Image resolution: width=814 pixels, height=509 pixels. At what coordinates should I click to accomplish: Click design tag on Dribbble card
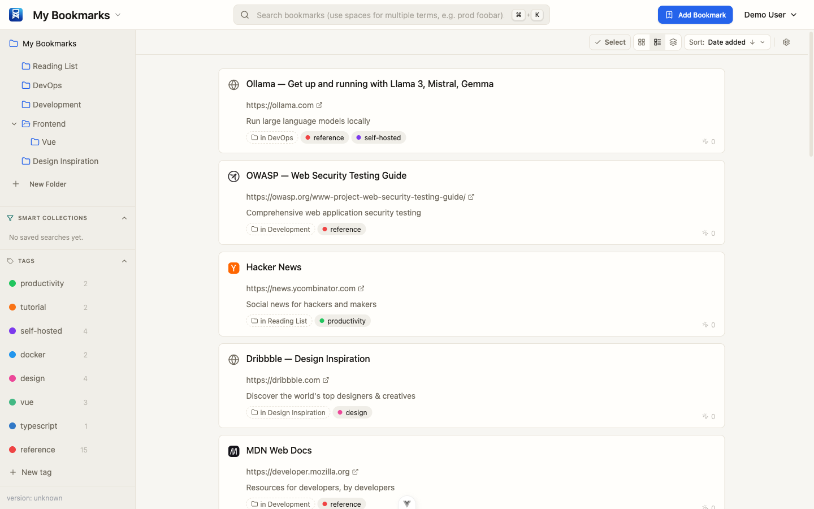[x=352, y=412]
